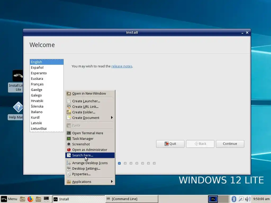Show the desktop using the monitor taskbar icon
Screen dimensions: 271x203
(x=46, y=199)
